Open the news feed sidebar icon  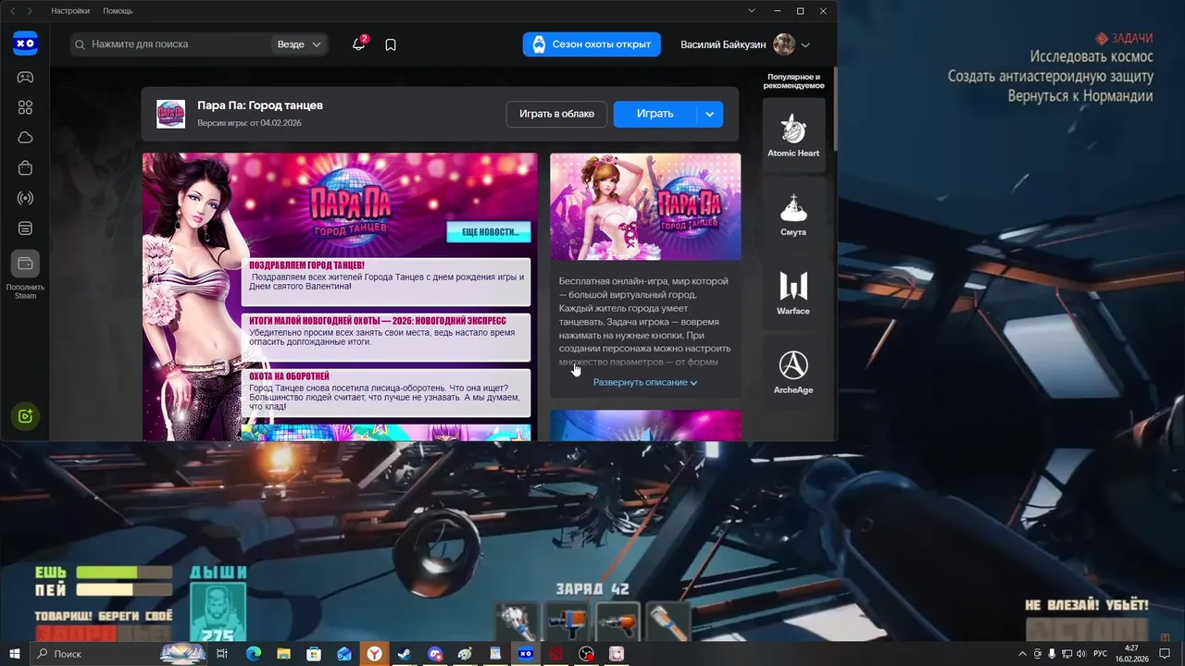[25, 228]
